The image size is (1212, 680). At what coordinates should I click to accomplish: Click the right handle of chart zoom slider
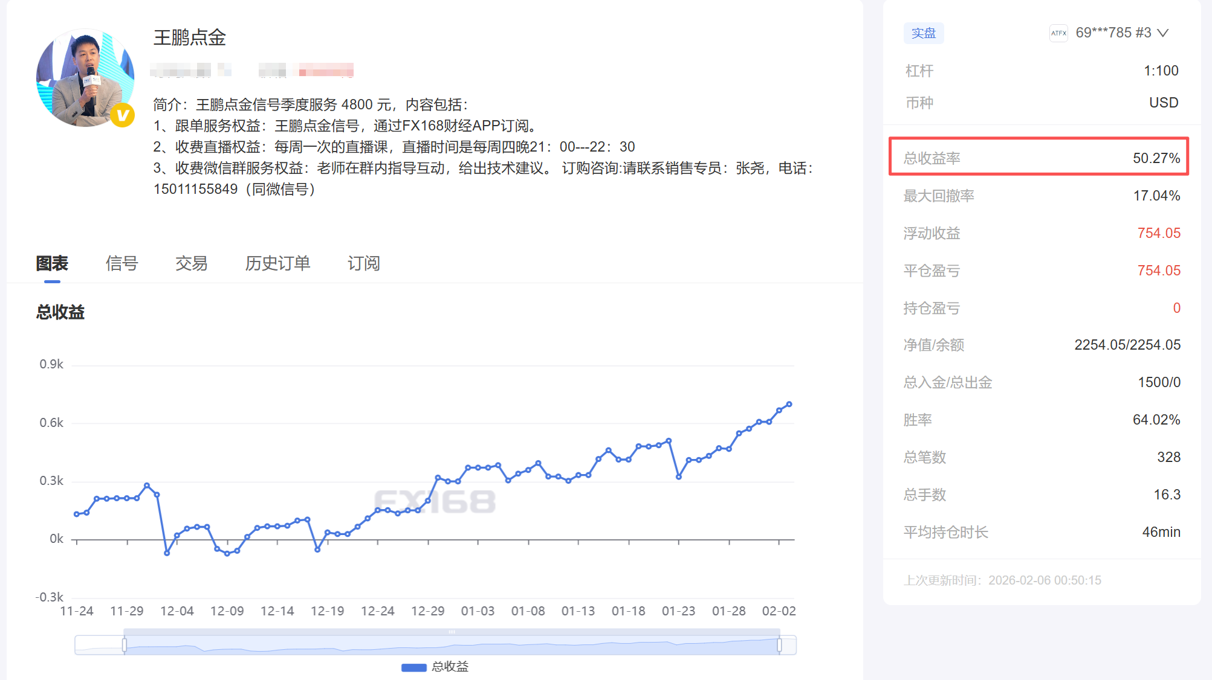[779, 645]
